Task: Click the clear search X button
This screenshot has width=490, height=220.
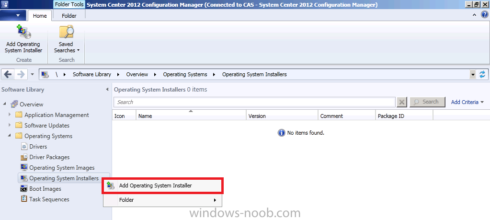Action: [402, 102]
